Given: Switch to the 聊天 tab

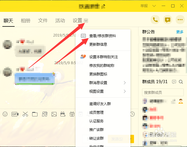Looking at the screenshot, I should pyautogui.click(x=8, y=21).
